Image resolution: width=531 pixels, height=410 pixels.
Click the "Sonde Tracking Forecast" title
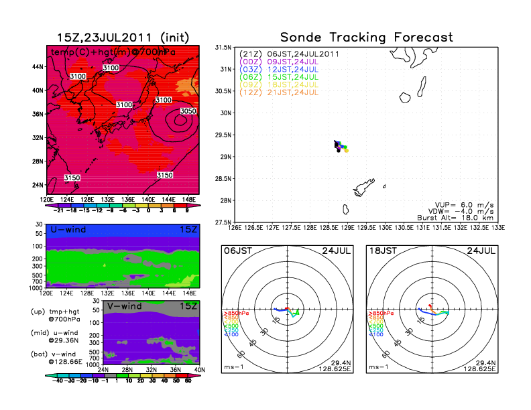pos(367,38)
